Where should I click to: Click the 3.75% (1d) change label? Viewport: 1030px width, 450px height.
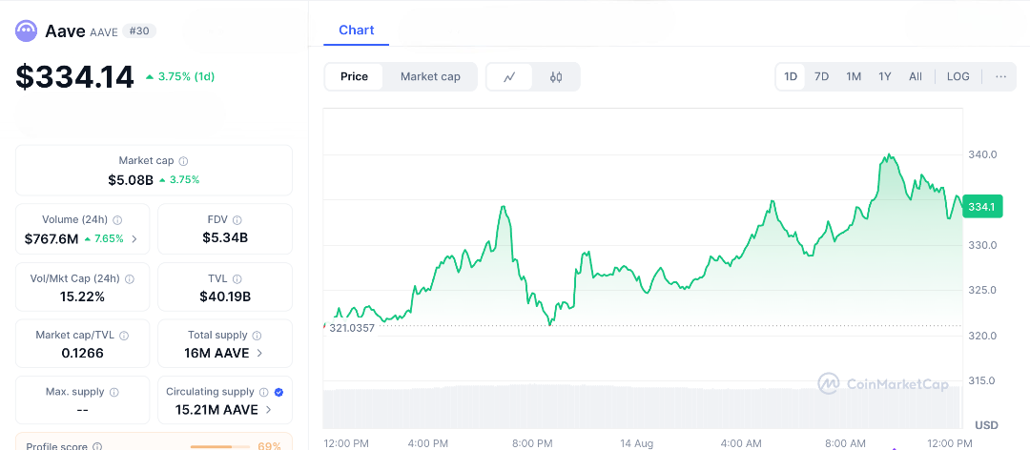(180, 76)
